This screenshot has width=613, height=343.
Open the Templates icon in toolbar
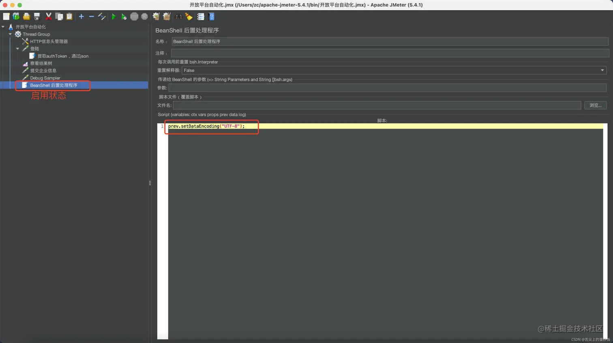click(16, 17)
